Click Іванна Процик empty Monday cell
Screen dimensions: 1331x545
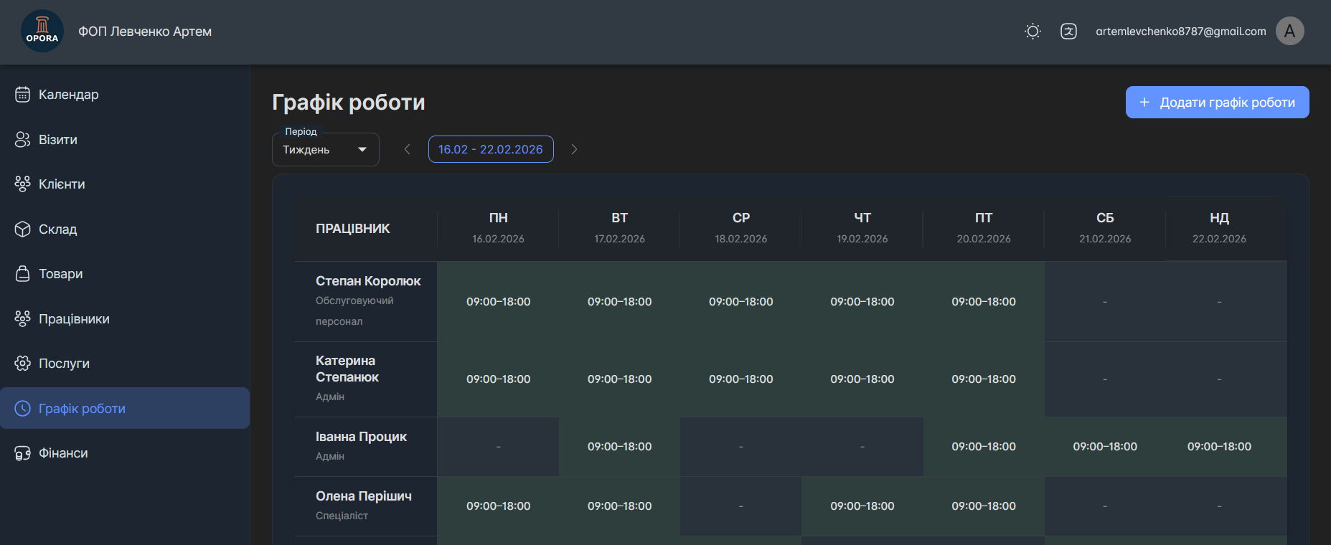(498, 447)
